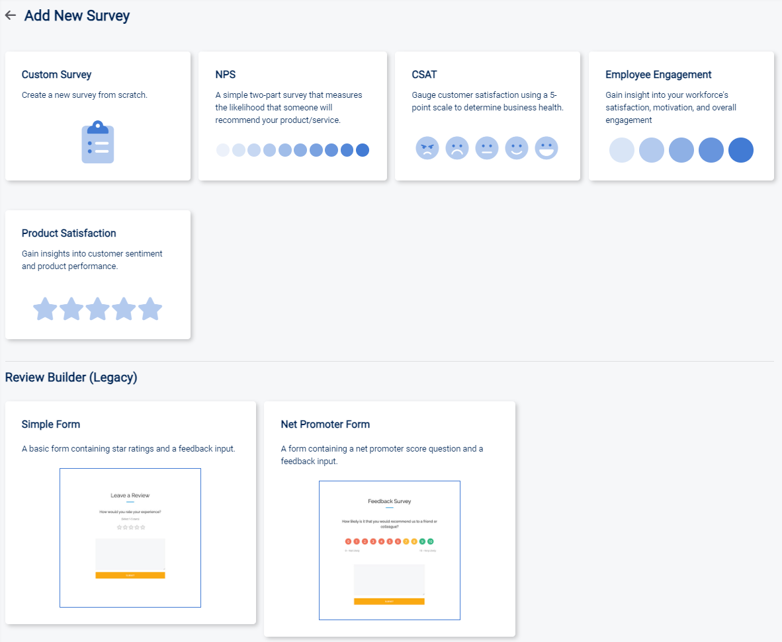Image resolution: width=782 pixels, height=642 pixels.
Task: Click the happiest face icon on CSAT card
Action: tap(546, 147)
